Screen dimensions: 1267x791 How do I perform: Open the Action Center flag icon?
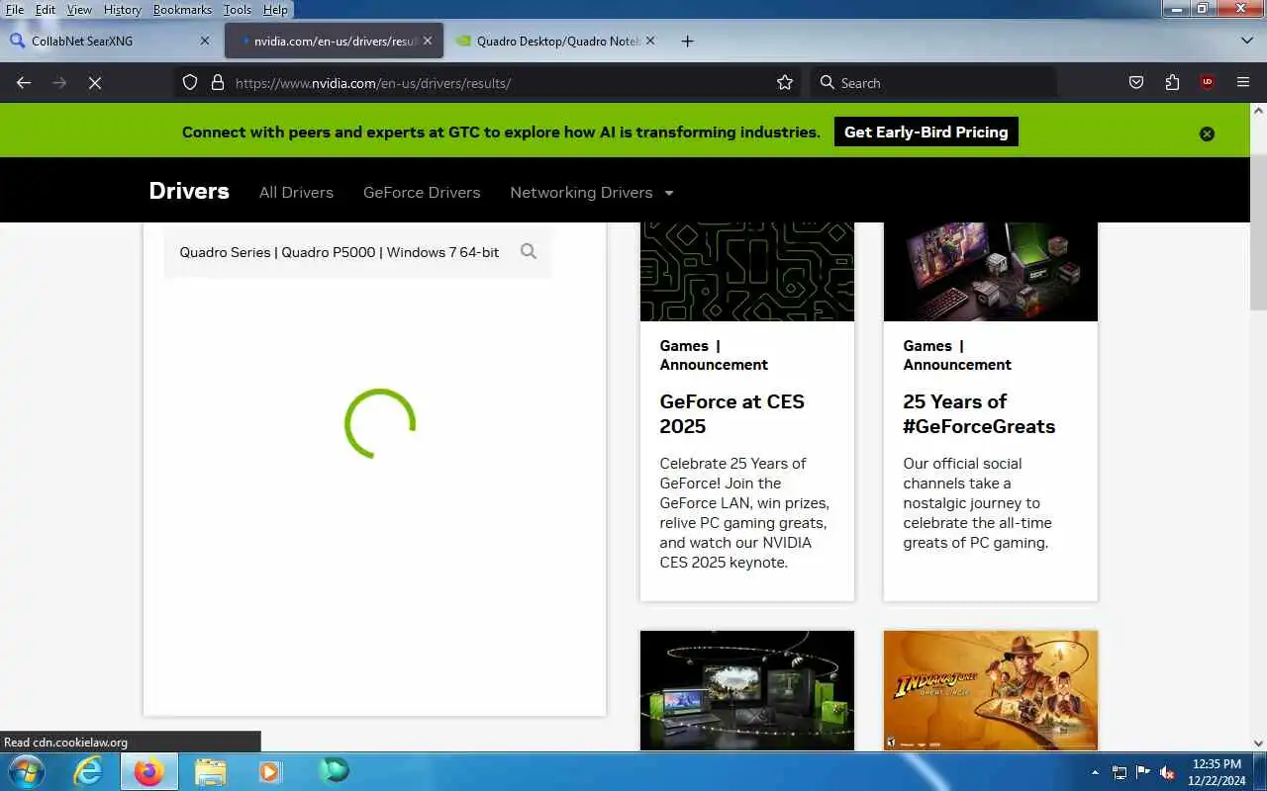point(1143,772)
